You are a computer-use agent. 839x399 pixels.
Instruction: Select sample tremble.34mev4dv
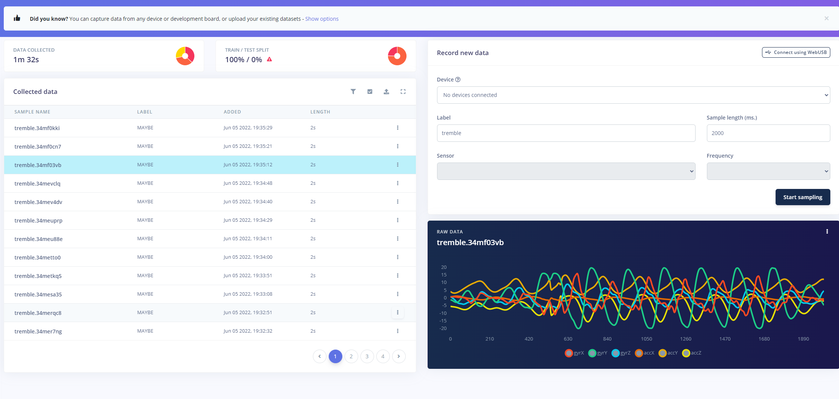coord(210,202)
